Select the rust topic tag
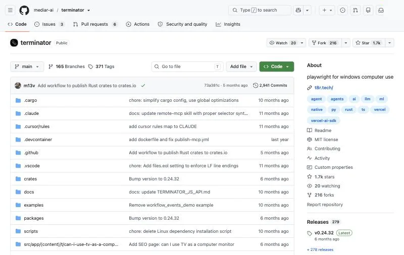Image resolution: width=404 pixels, height=255 pixels. pyautogui.click(x=348, y=109)
